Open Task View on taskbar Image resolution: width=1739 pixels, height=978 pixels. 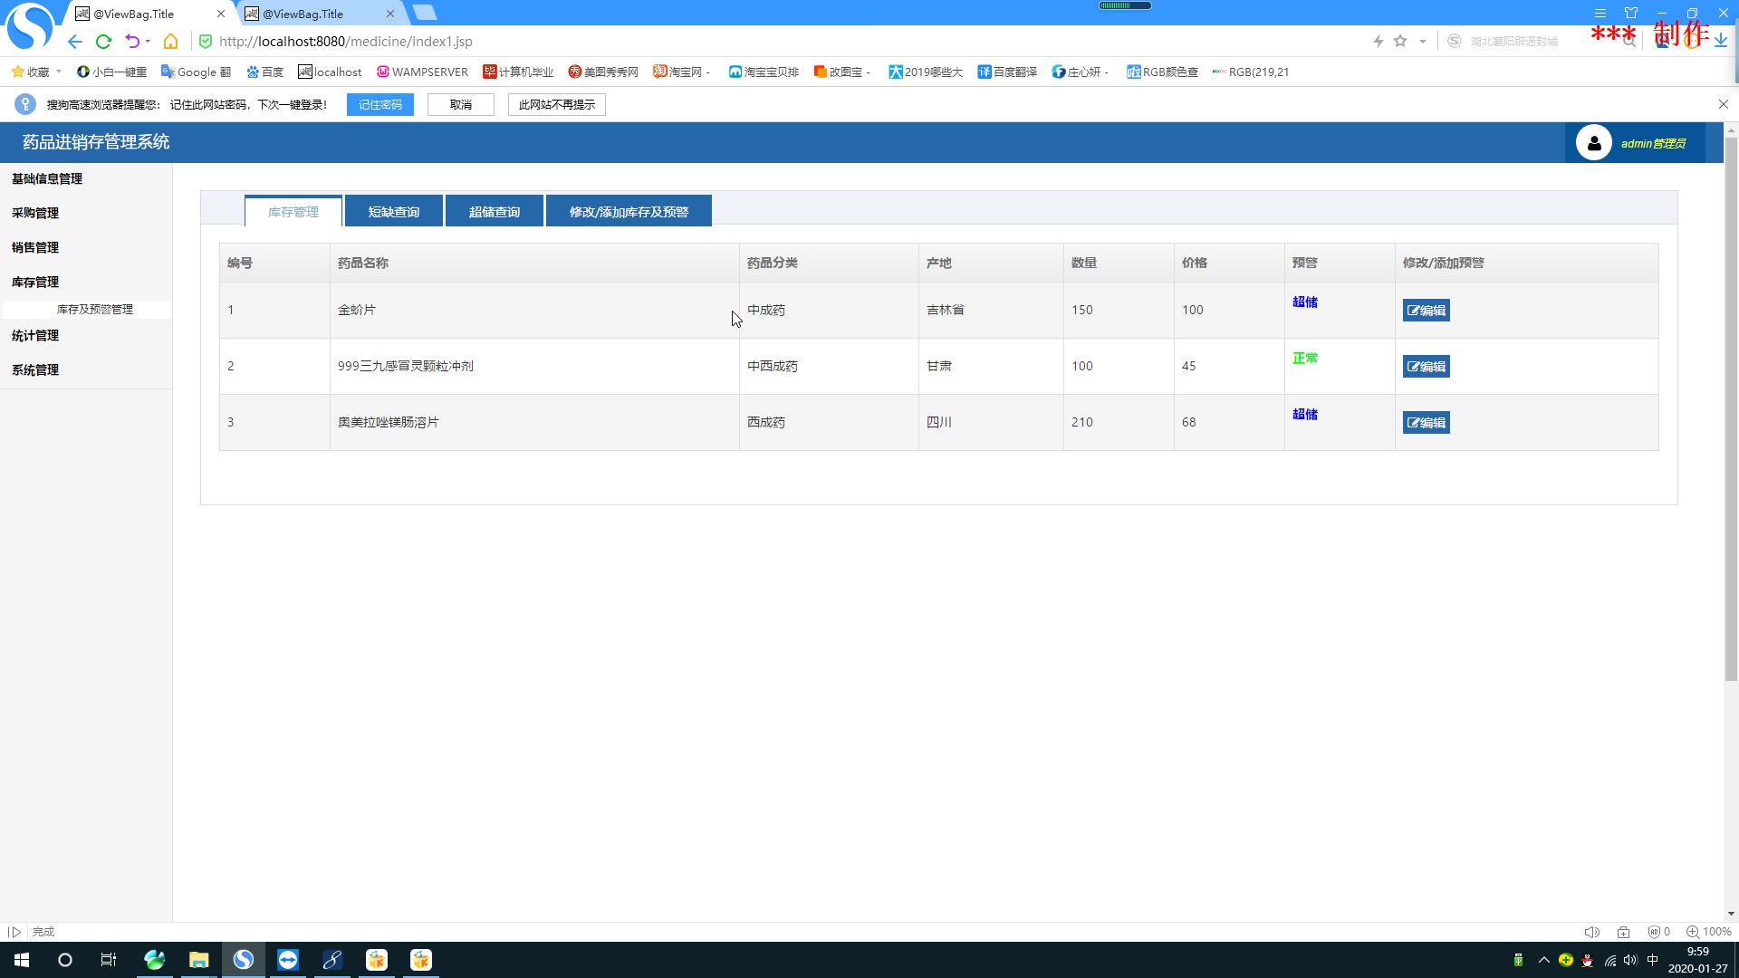click(109, 960)
